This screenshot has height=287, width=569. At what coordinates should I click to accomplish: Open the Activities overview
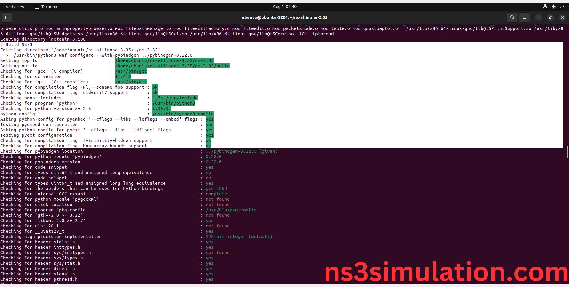click(x=14, y=7)
